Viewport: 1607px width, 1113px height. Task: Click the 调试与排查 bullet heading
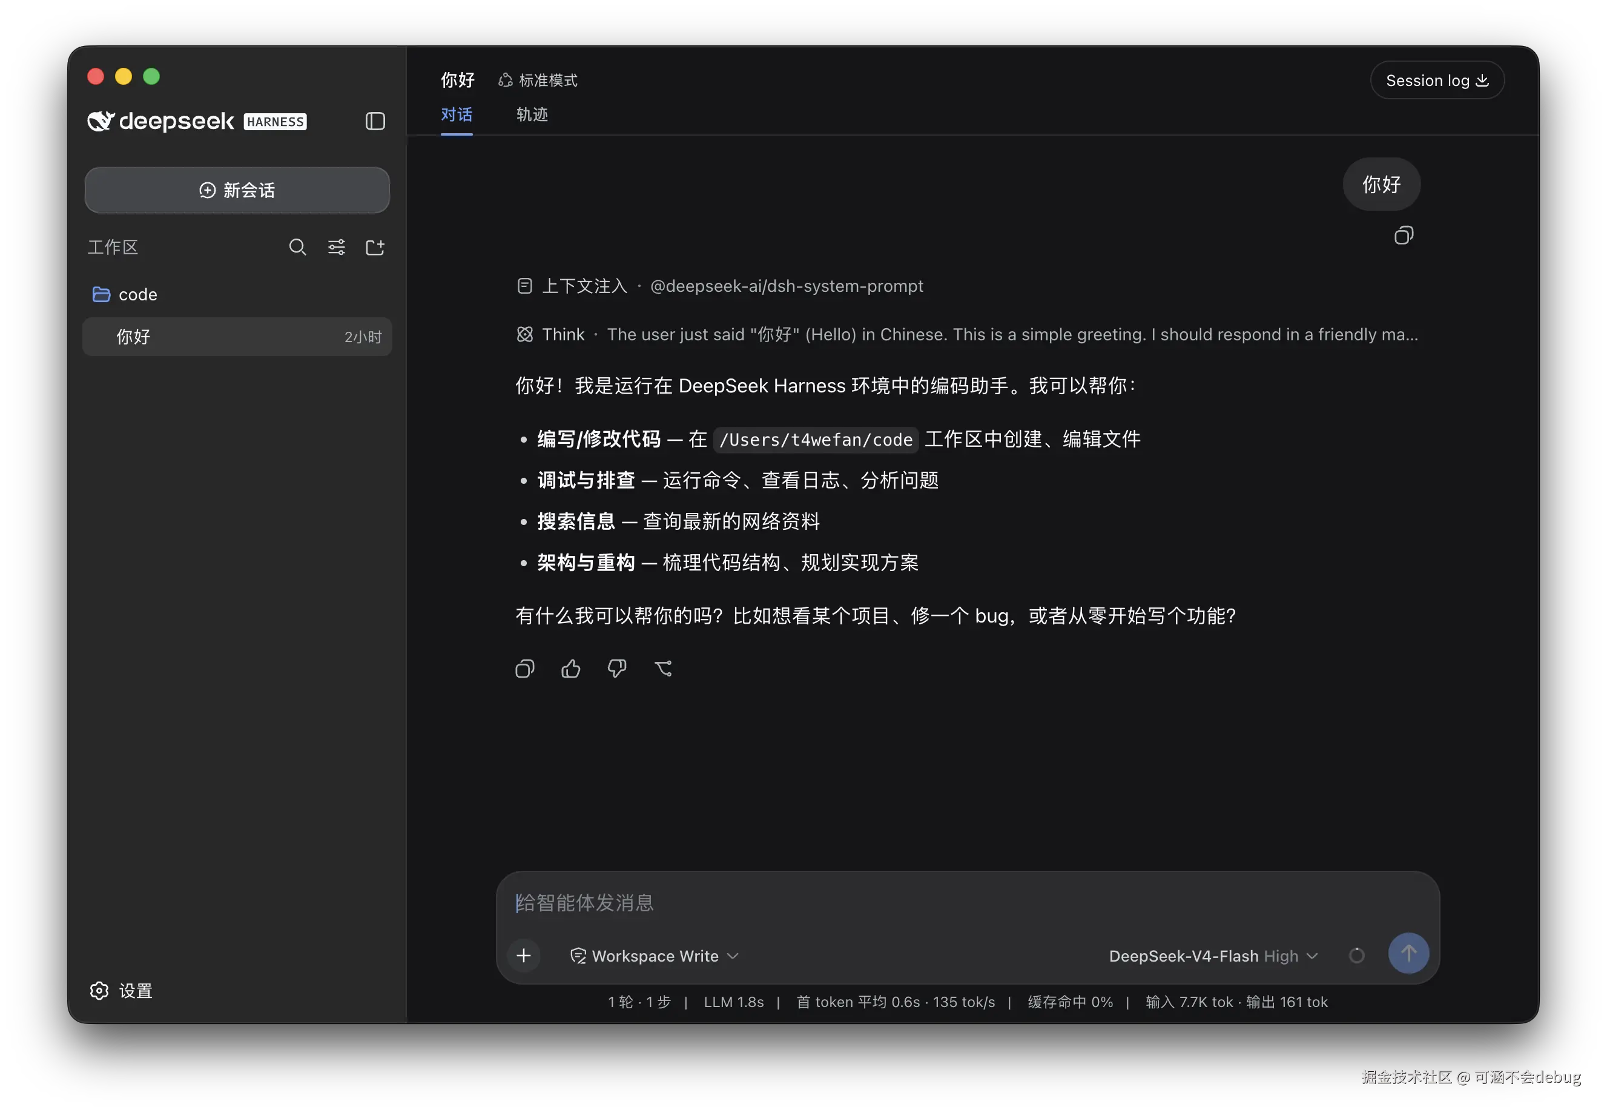[x=586, y=480]
